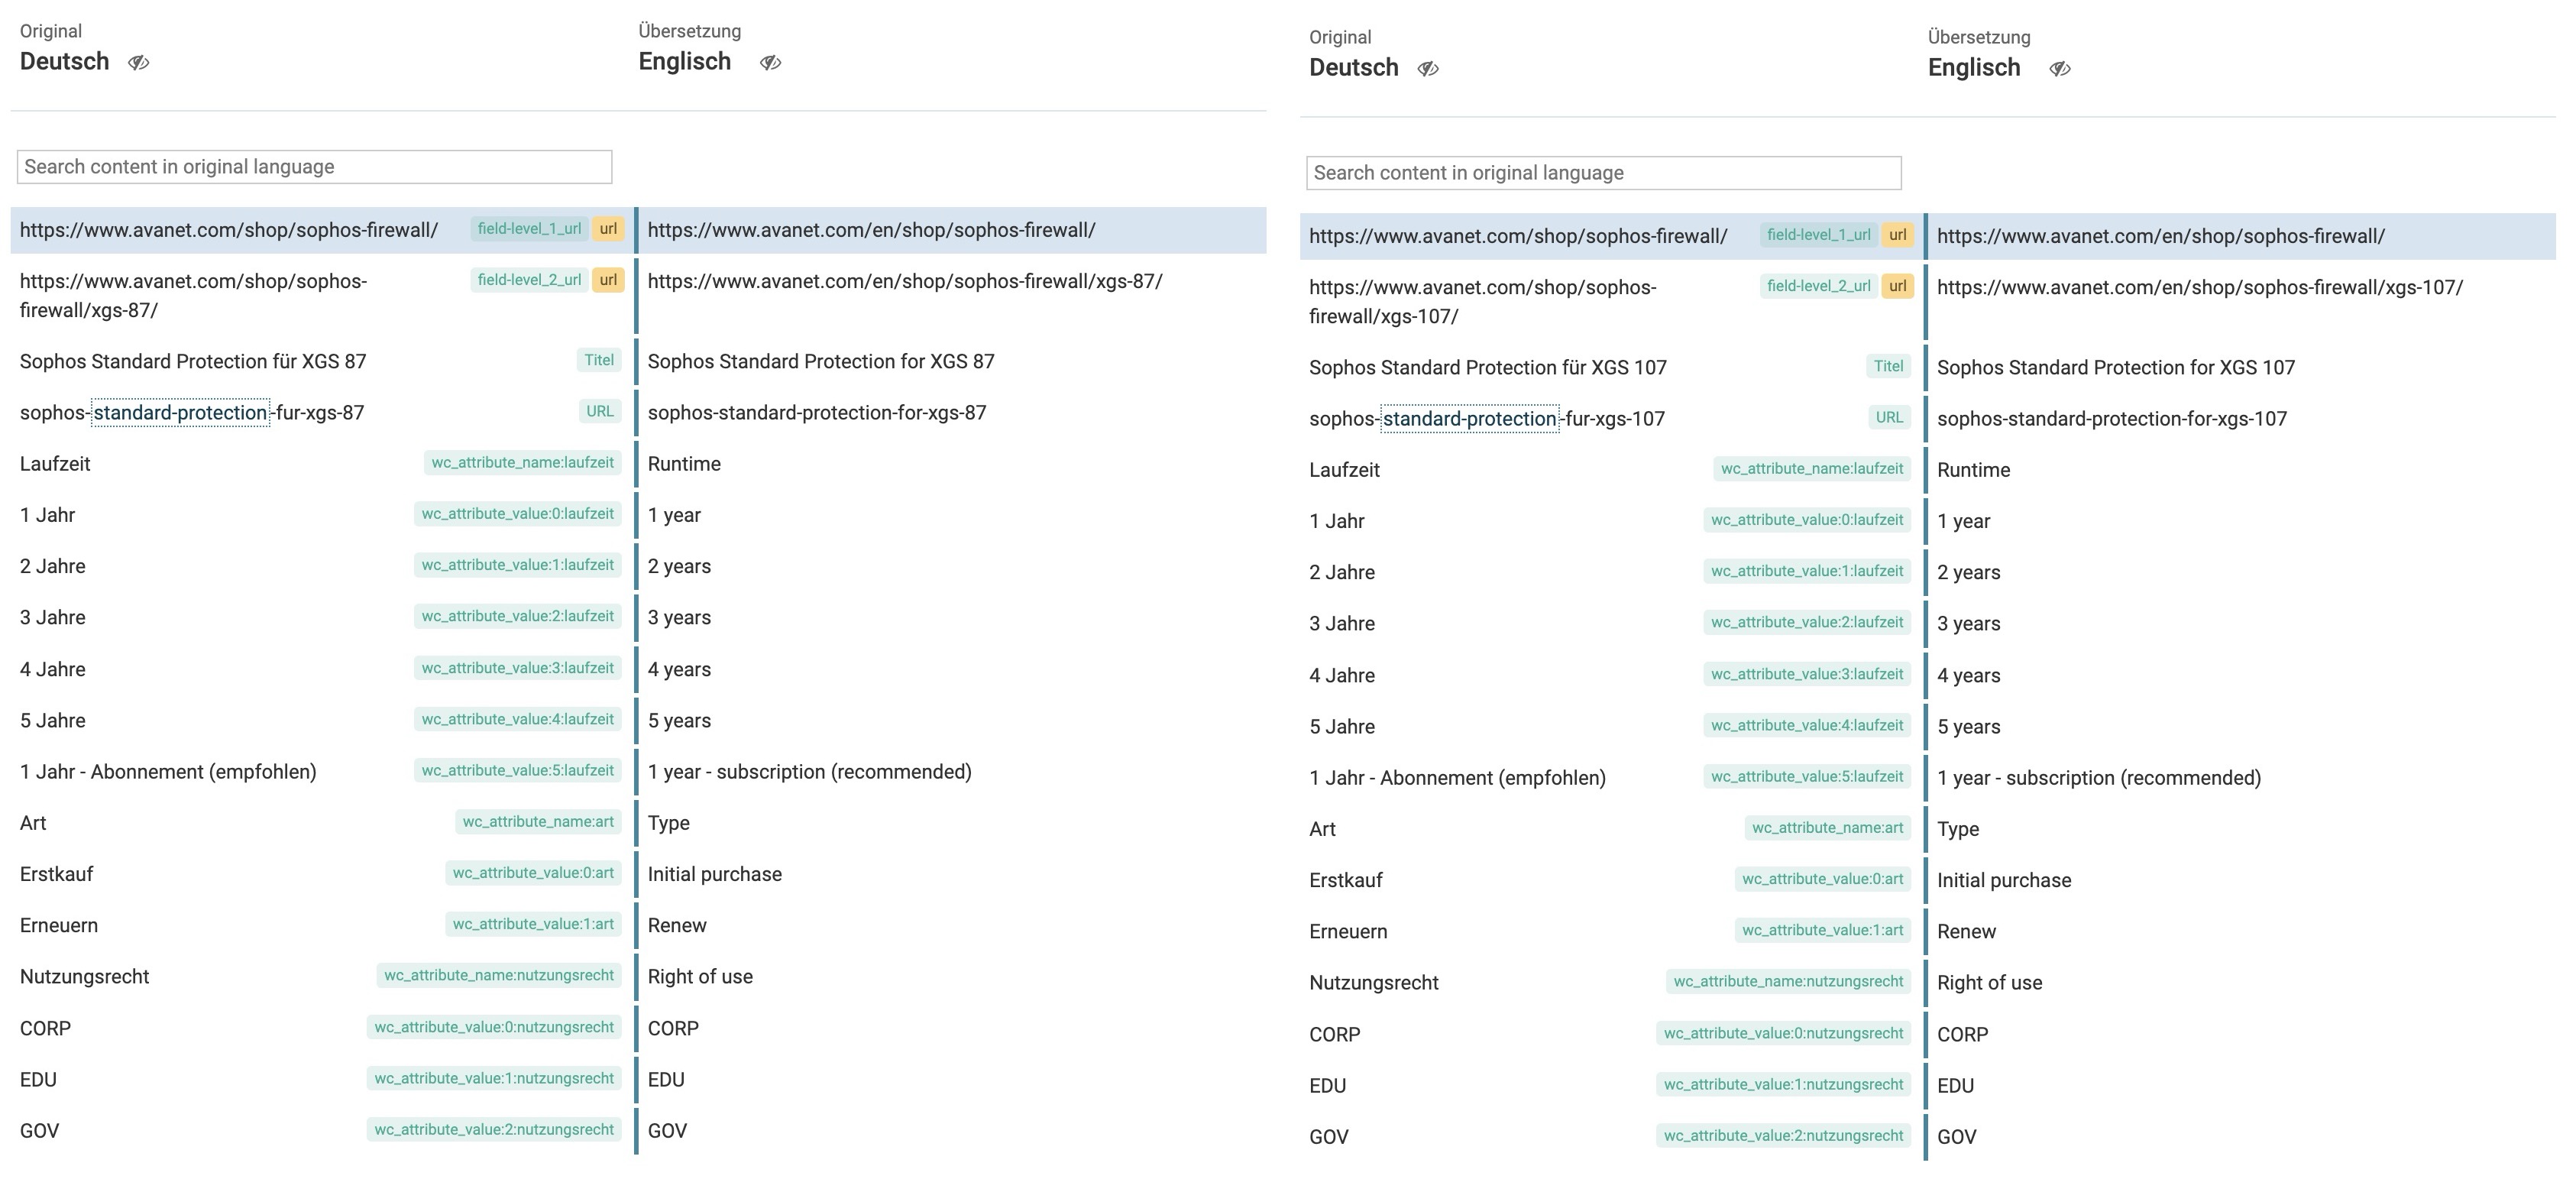The height and width of the screenshot is (1192, 2576).
Task: Edit translation 'Sophos Standard Protection for XGS 87'
Action: pos(821,361)
